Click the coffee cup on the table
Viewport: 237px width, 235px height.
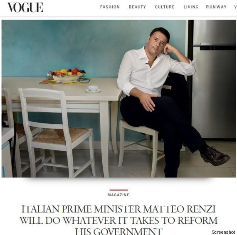[x=93, y=89]
